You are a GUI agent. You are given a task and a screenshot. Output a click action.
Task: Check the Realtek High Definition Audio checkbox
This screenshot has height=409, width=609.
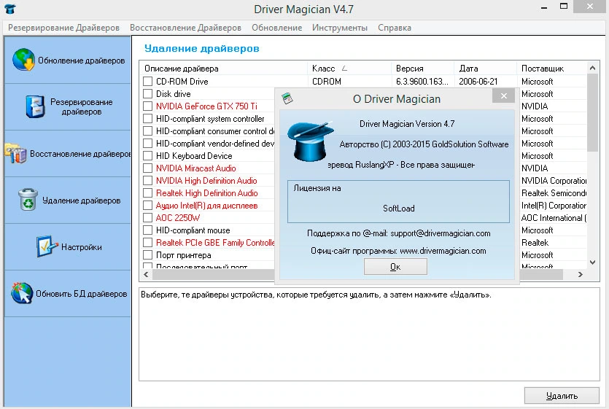point(147,193)
